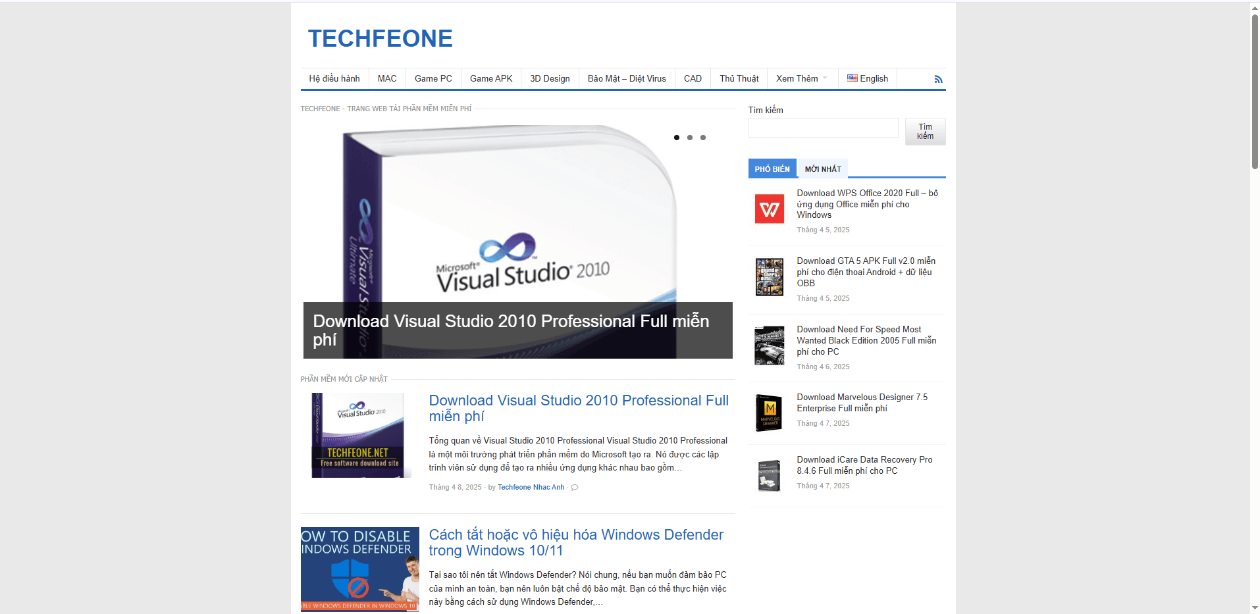Select the PHỔ BIẾN tab
1260x614 pixels.
coord(772,169)
